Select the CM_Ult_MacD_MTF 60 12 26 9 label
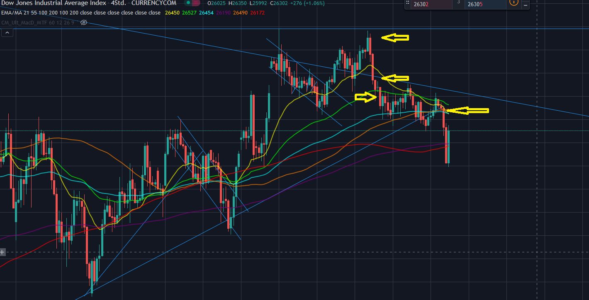The height and width of the screenshot is (300, 589). click(x=38, y=22)
